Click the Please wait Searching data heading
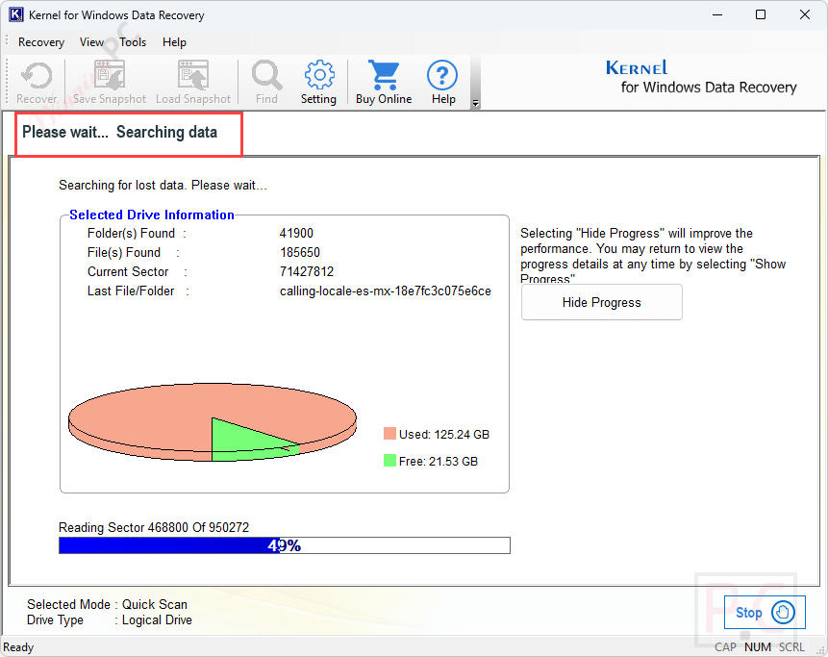 tap(119, 132)
